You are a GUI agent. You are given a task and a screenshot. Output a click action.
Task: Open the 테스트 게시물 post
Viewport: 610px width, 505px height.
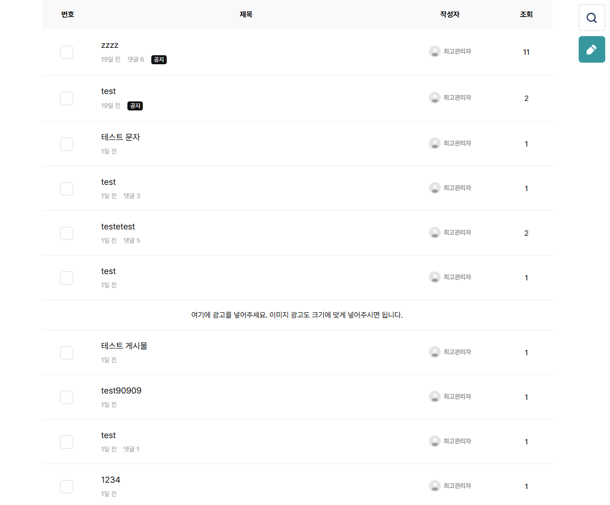(124, 346)
